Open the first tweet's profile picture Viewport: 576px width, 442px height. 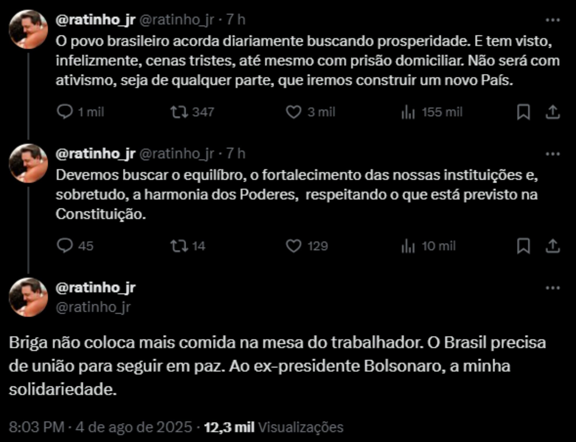(28, 29)
